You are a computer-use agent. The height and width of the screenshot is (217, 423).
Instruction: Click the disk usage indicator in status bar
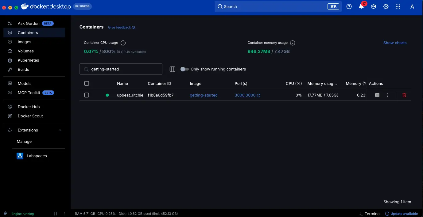148,214
